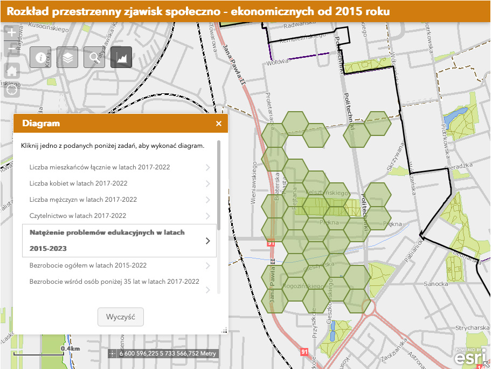Select 'Czytelnictwo w latach 2017-2022' task

tap(78, 216)
